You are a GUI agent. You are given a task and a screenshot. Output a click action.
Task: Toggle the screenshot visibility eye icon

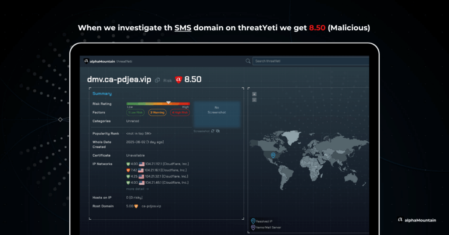(x=218, y=131)
